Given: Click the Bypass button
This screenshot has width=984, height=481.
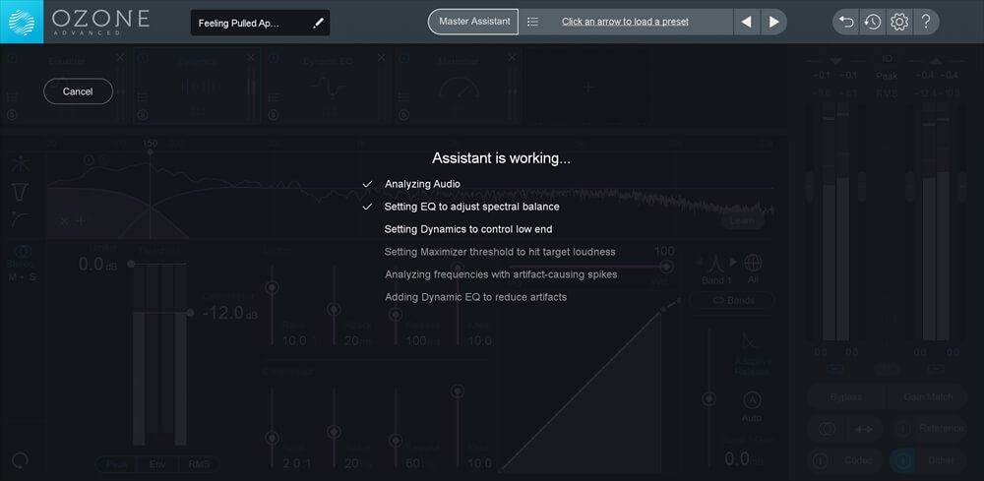Looking at the screenshot, I should 846,397.
